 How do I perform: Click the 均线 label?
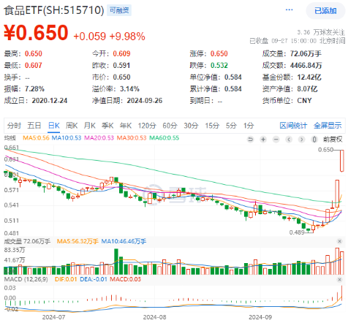coord(10,138)
